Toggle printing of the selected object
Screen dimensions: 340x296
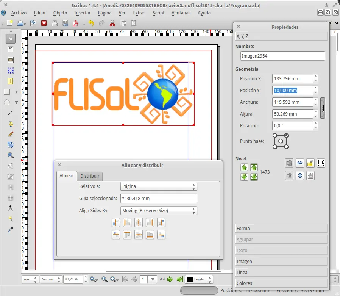(x=310, y=175)
